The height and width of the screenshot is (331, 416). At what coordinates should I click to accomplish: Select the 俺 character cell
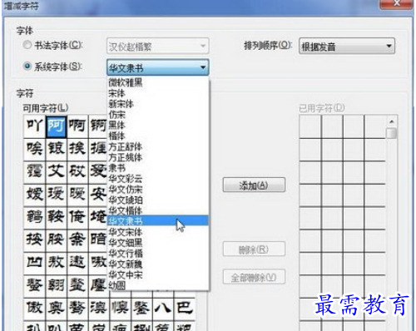click(77, 217)
